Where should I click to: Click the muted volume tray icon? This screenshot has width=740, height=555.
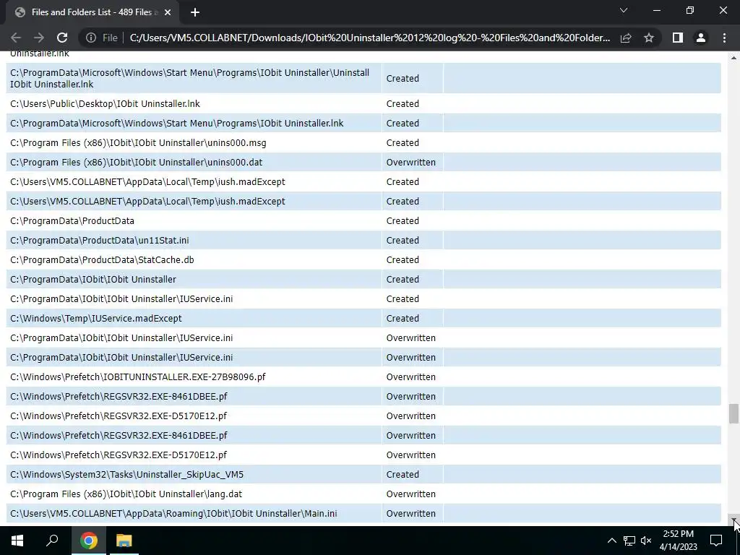646,541
